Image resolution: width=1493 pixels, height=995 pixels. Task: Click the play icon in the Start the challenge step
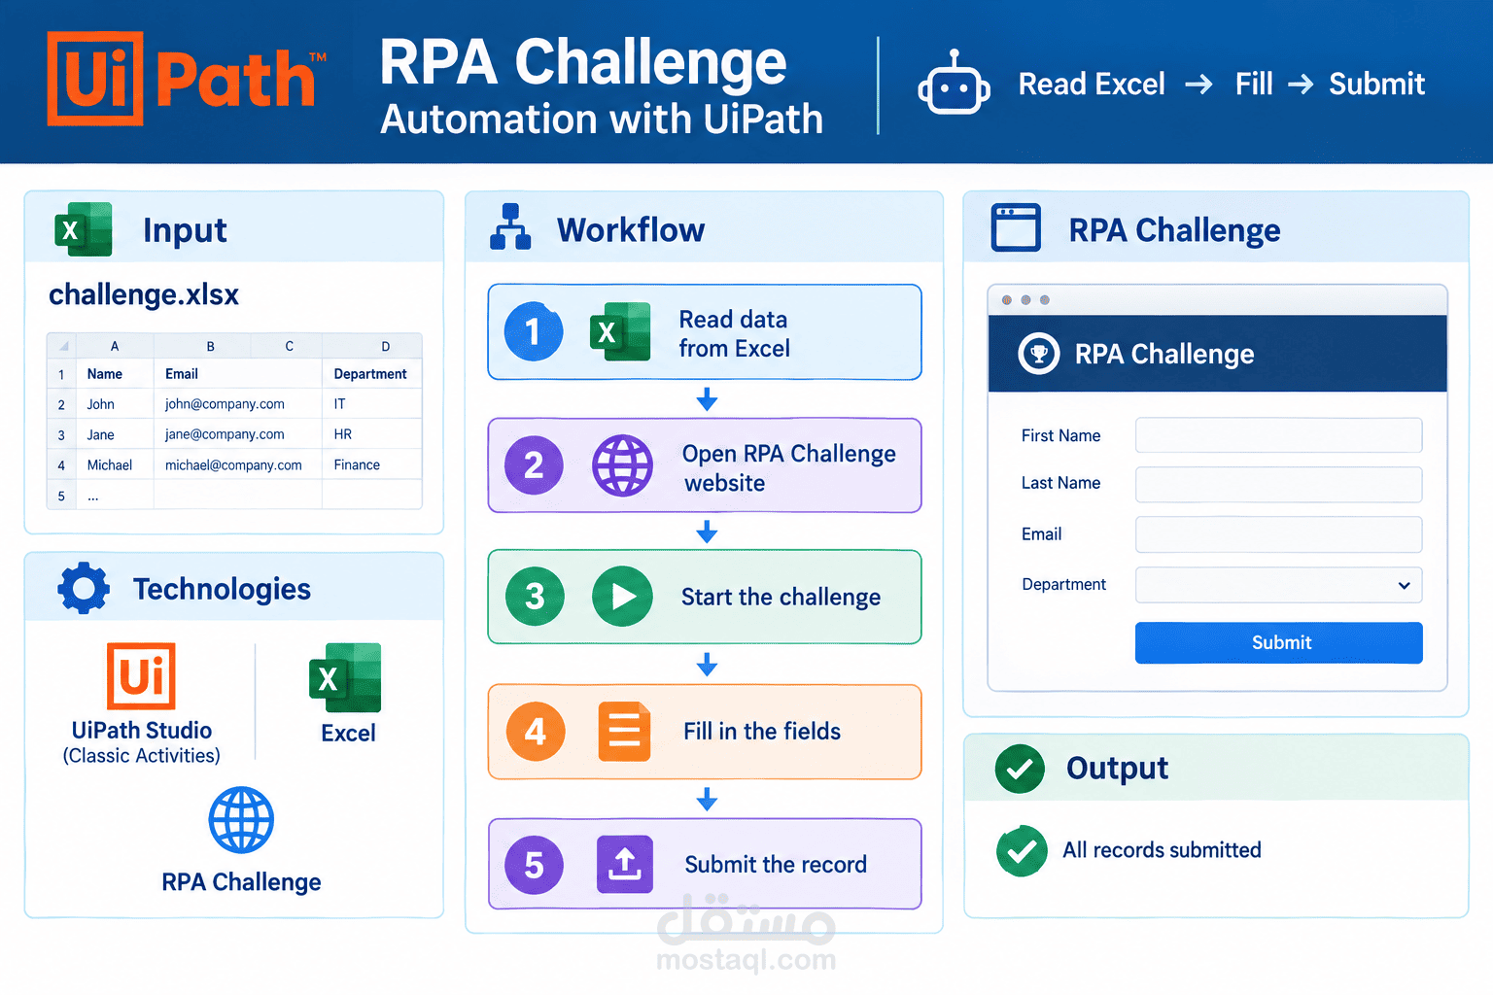[622, 597]
